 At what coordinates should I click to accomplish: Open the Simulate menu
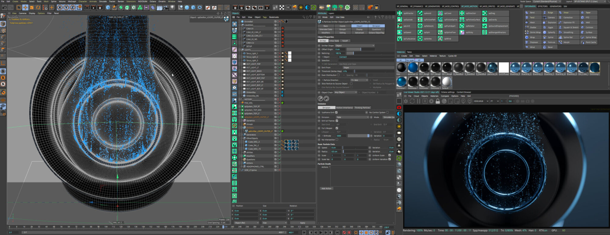coord(103,2)
